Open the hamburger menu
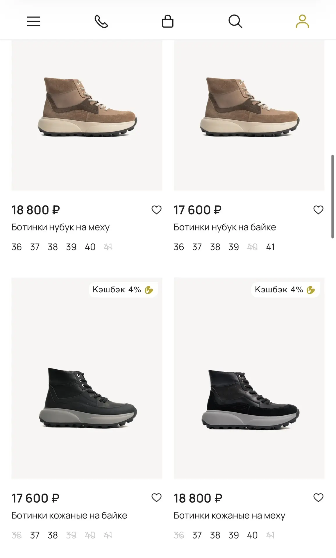The height and width of the screenshot is (558, 336). click(33, 22)
